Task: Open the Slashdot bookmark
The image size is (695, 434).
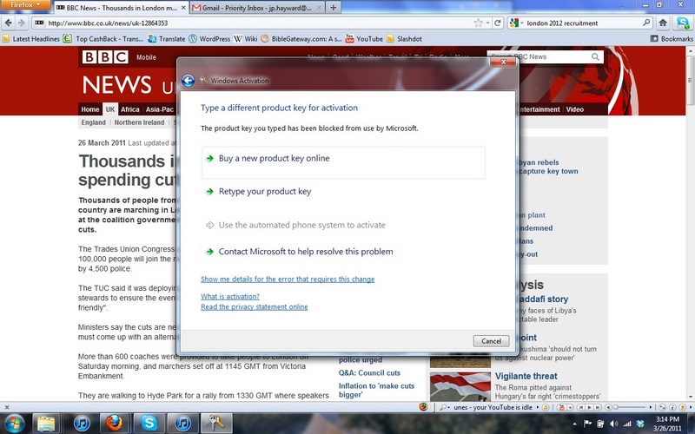Action: pyautogui.click(x=402, y=38)
